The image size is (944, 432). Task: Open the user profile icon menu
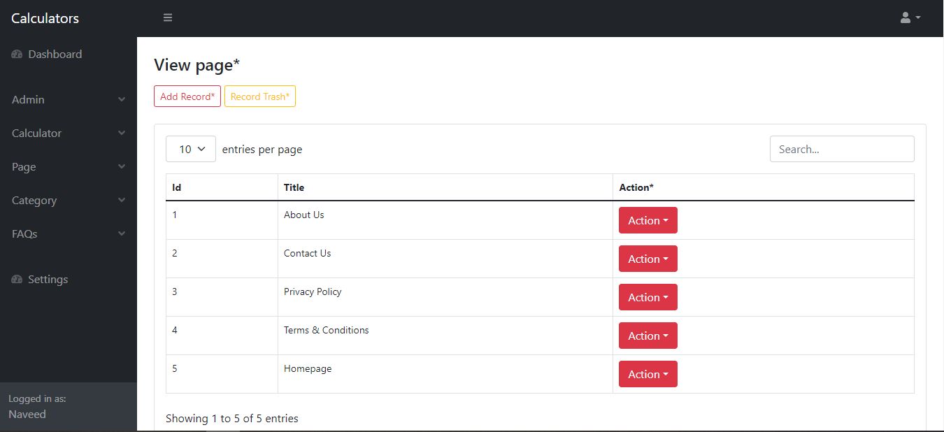pos(910,17)
